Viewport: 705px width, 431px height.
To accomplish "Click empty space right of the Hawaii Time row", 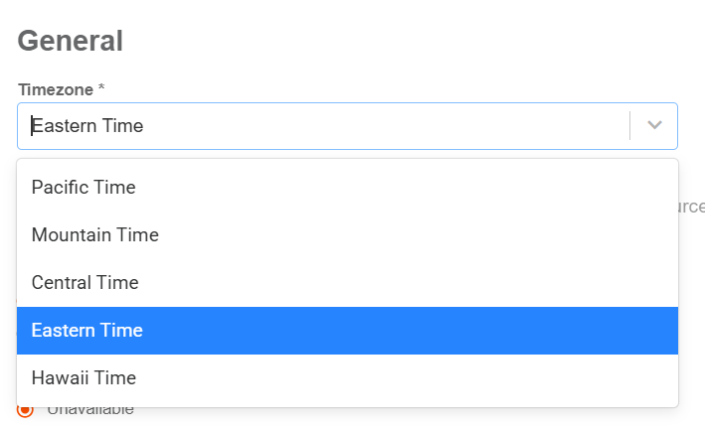I will click(447, 378).
